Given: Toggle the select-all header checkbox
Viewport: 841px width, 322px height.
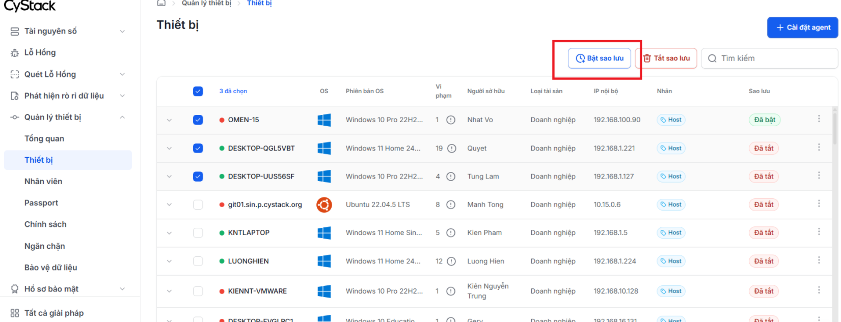Looking at the screenshot, I should point(198,92).
